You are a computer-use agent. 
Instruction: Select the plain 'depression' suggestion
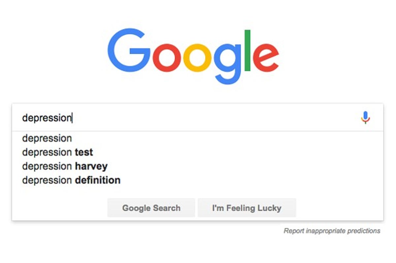(x=47, y=138)
